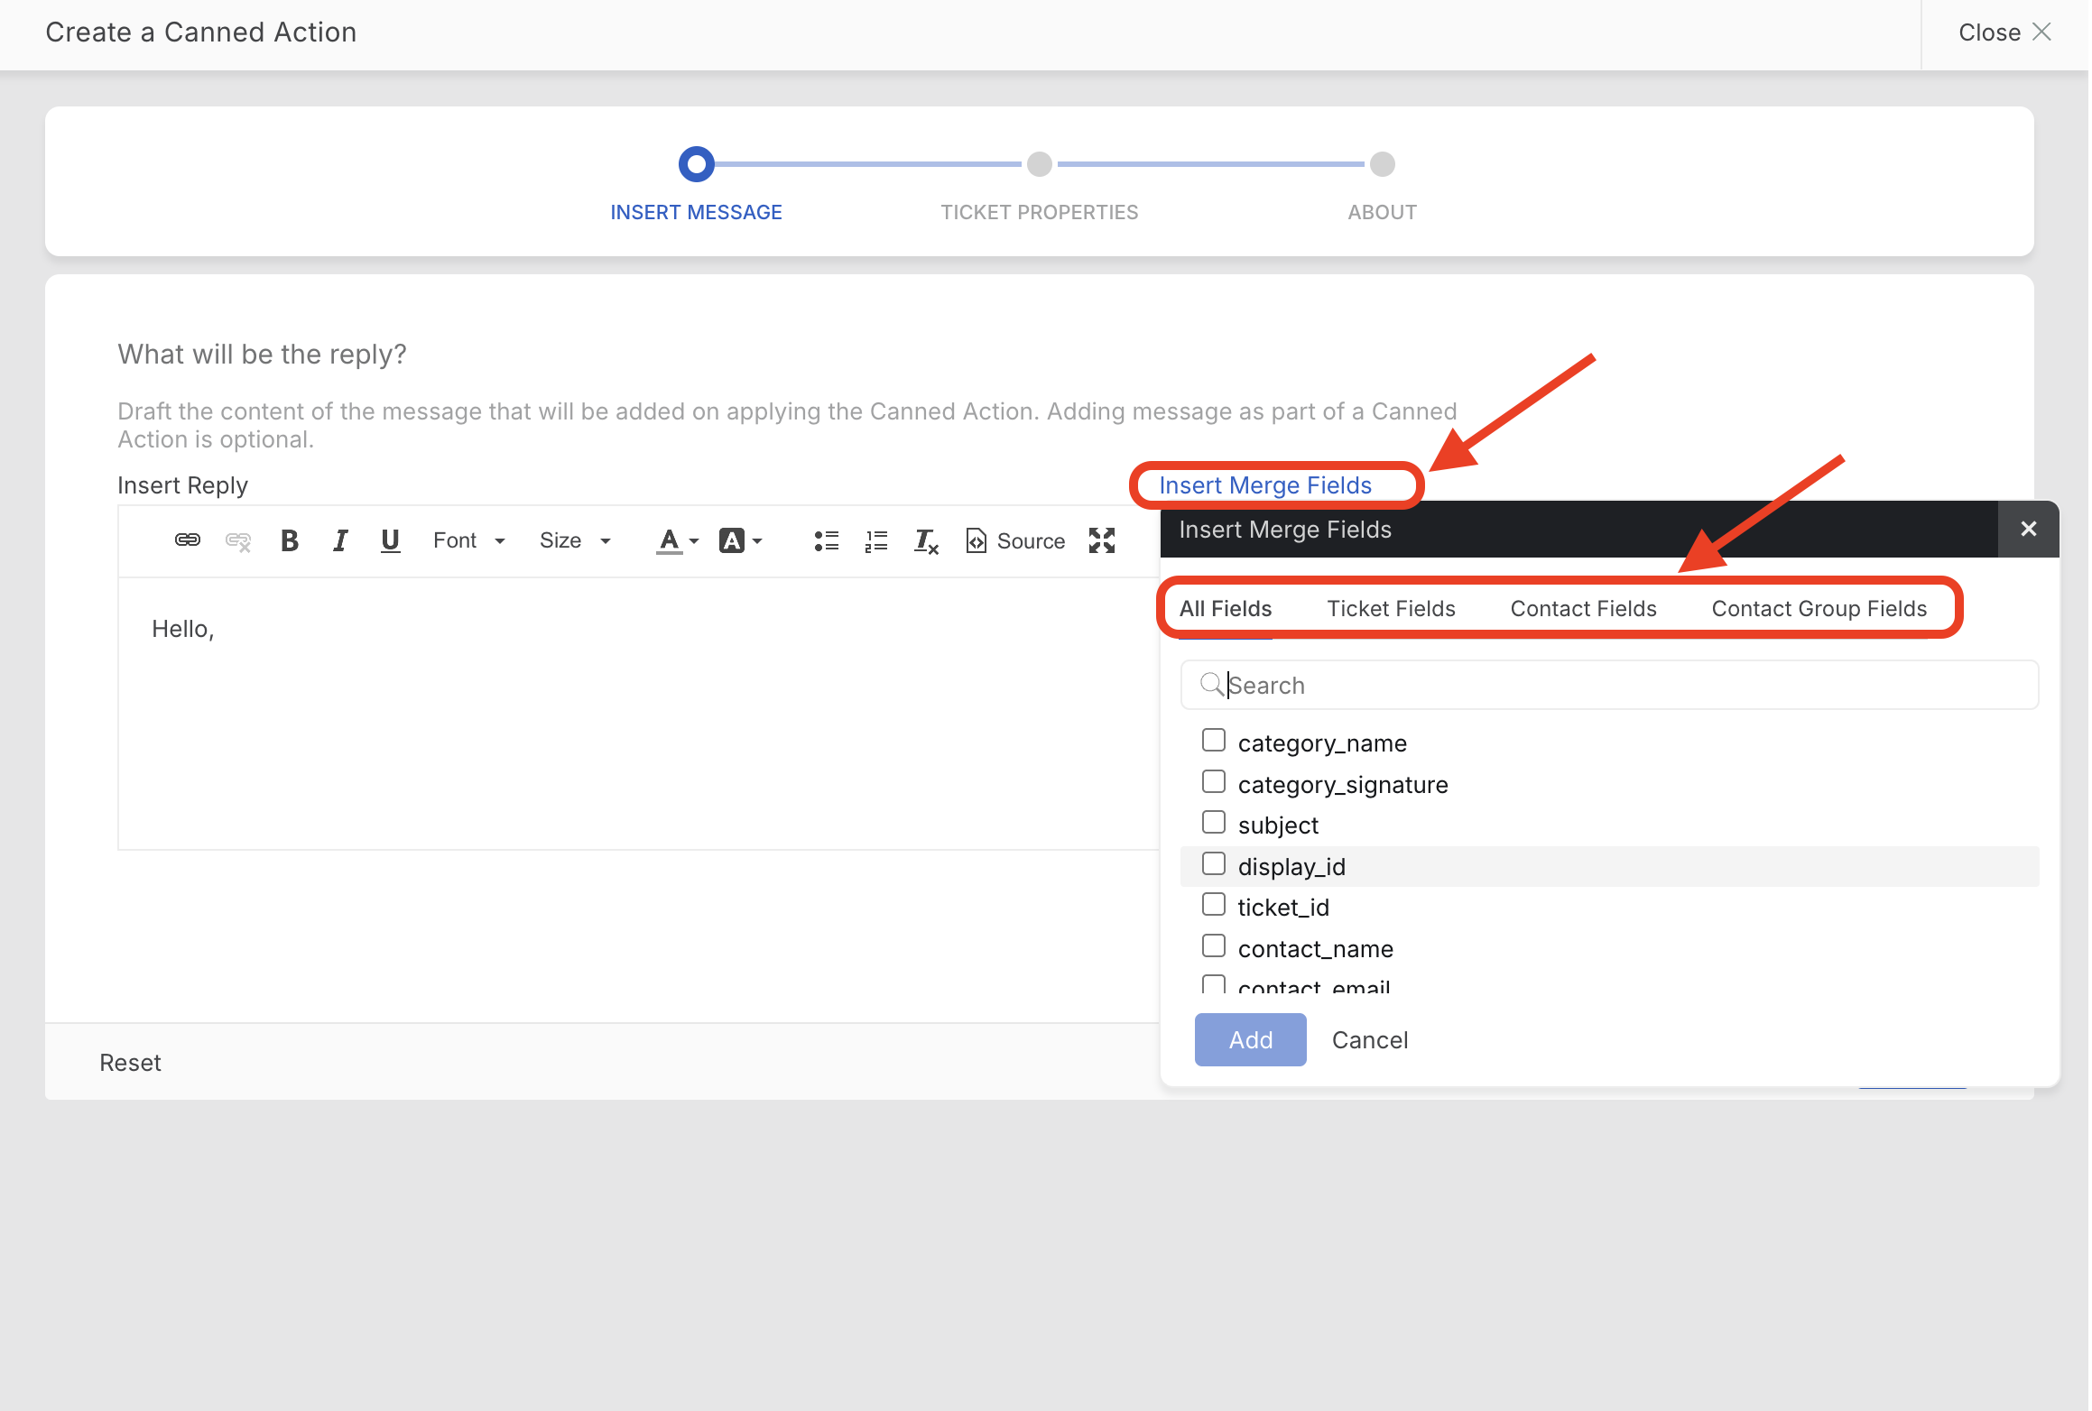Image resolution: width=2092 pixels, height=1411 pixels.
Task: Click the remove format icon
Action: click(926, 540)
